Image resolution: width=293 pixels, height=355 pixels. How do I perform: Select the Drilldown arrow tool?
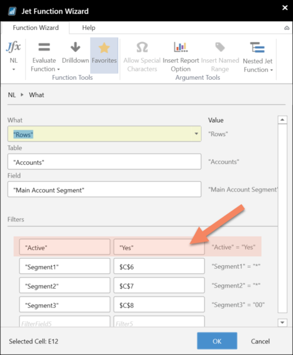click(x=75, y=47)
